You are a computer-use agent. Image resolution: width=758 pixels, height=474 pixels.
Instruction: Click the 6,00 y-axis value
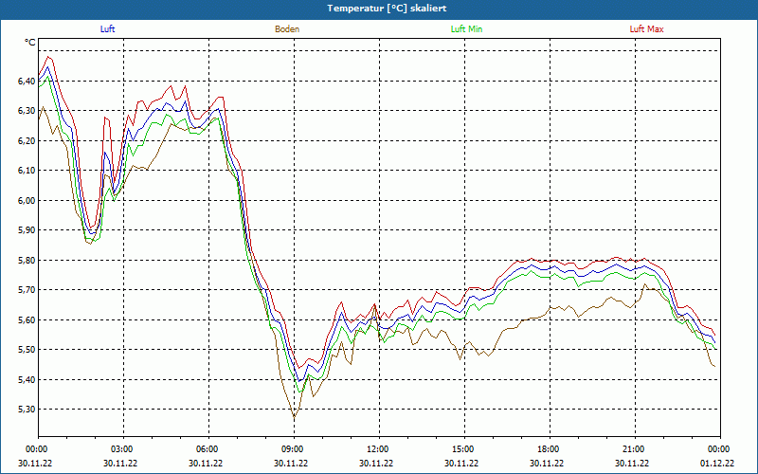point(27,200)
